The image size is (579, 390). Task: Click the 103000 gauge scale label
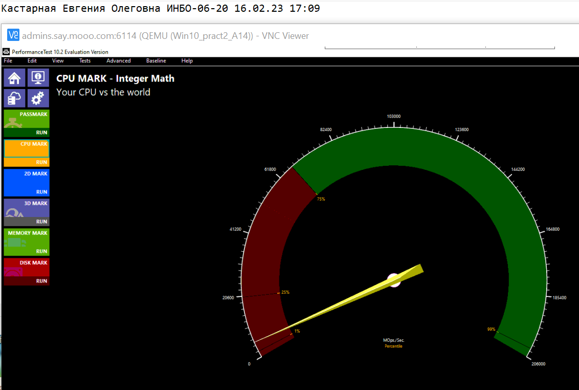(394, 116)
